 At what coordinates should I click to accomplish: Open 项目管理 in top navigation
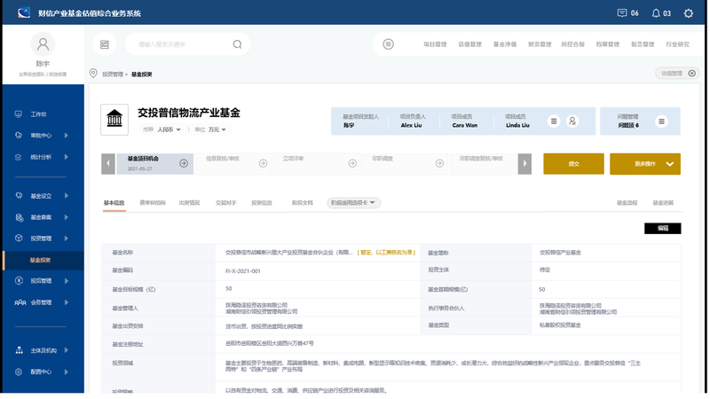435,44
